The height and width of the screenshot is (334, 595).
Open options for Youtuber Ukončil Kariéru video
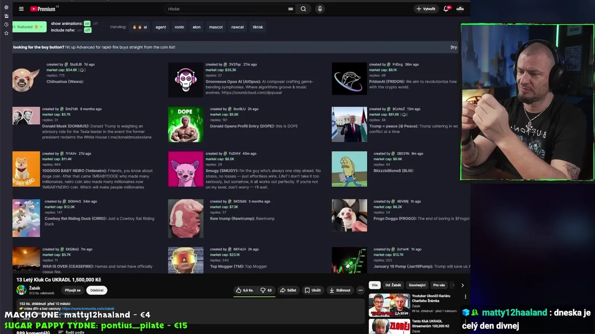point(465,297)
